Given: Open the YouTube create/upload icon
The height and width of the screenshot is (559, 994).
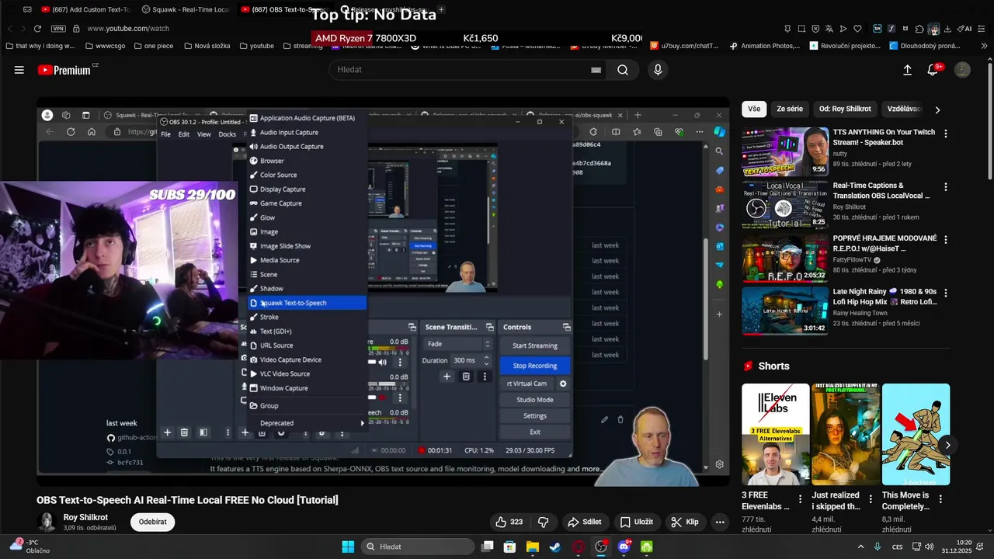Looking at the screenshot, I should tap(907, 70).
